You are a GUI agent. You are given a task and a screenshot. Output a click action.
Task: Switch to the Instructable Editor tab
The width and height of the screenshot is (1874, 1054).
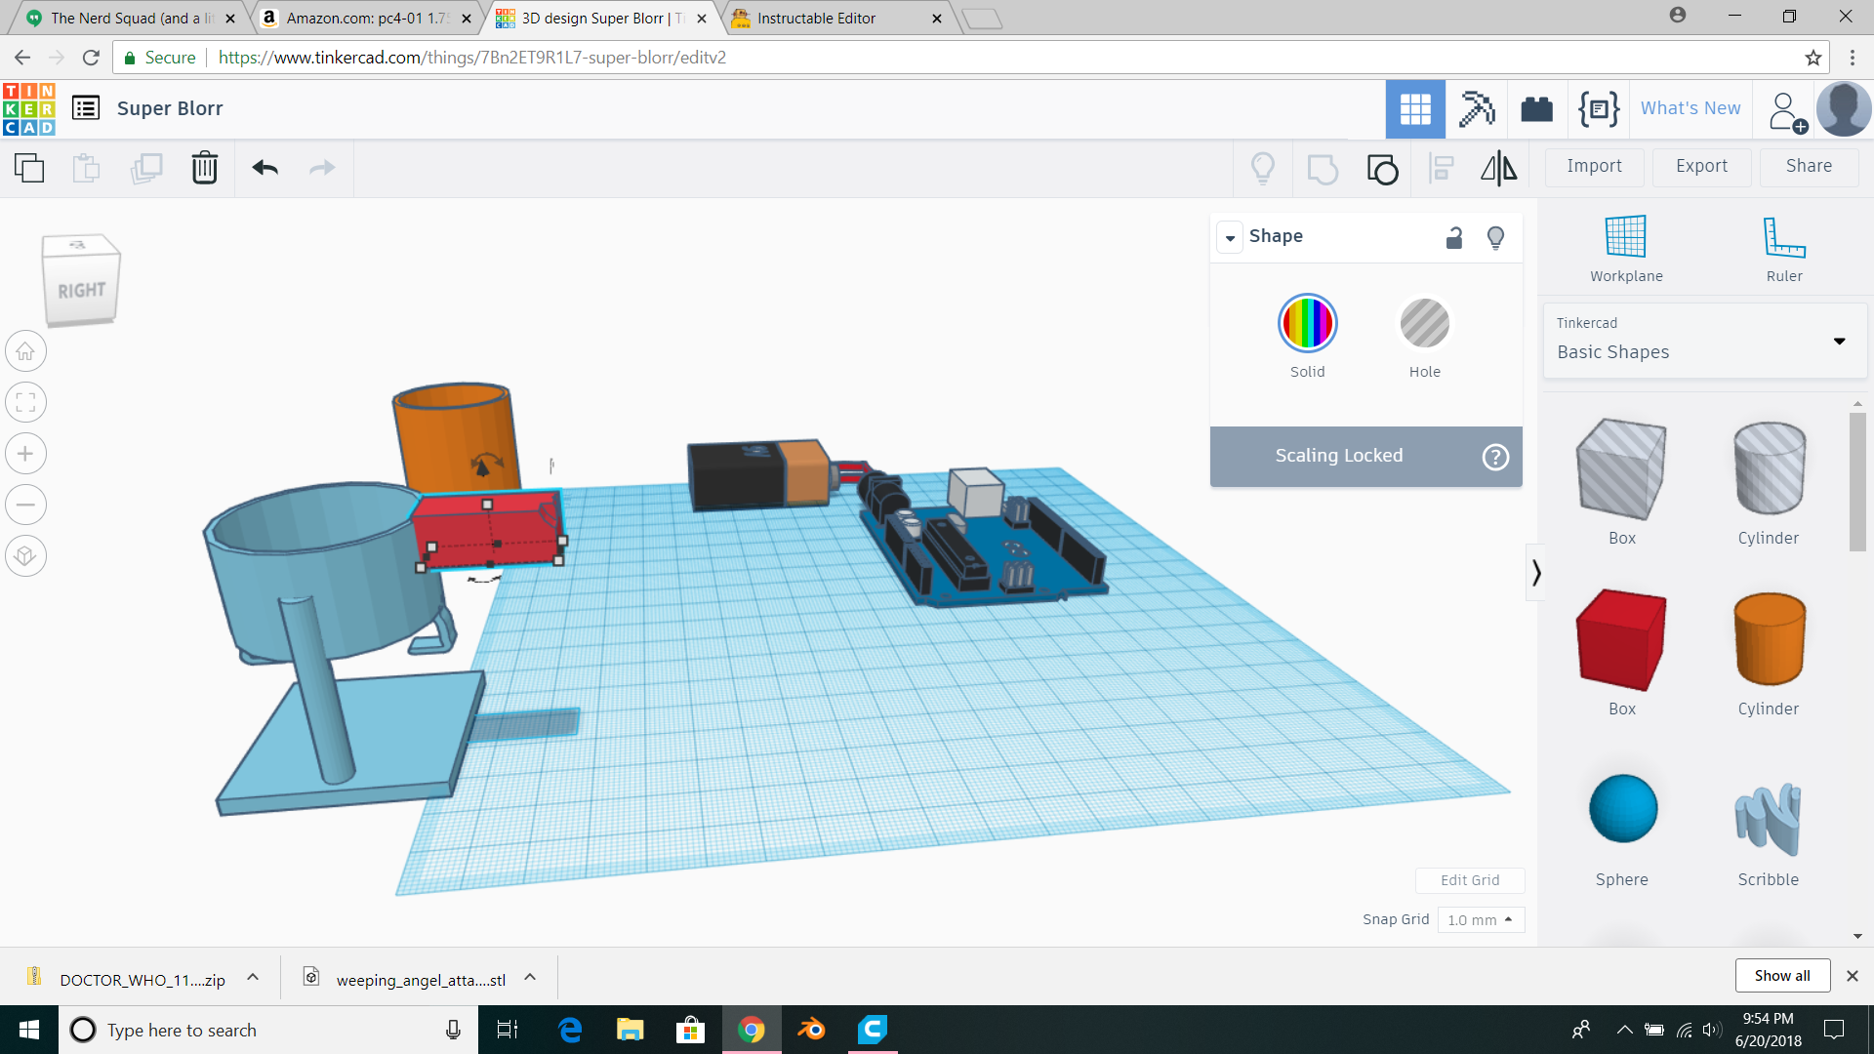836,18
